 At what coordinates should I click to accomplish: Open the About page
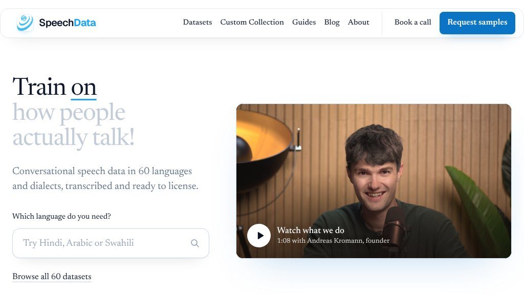click(x=359, y=22)
